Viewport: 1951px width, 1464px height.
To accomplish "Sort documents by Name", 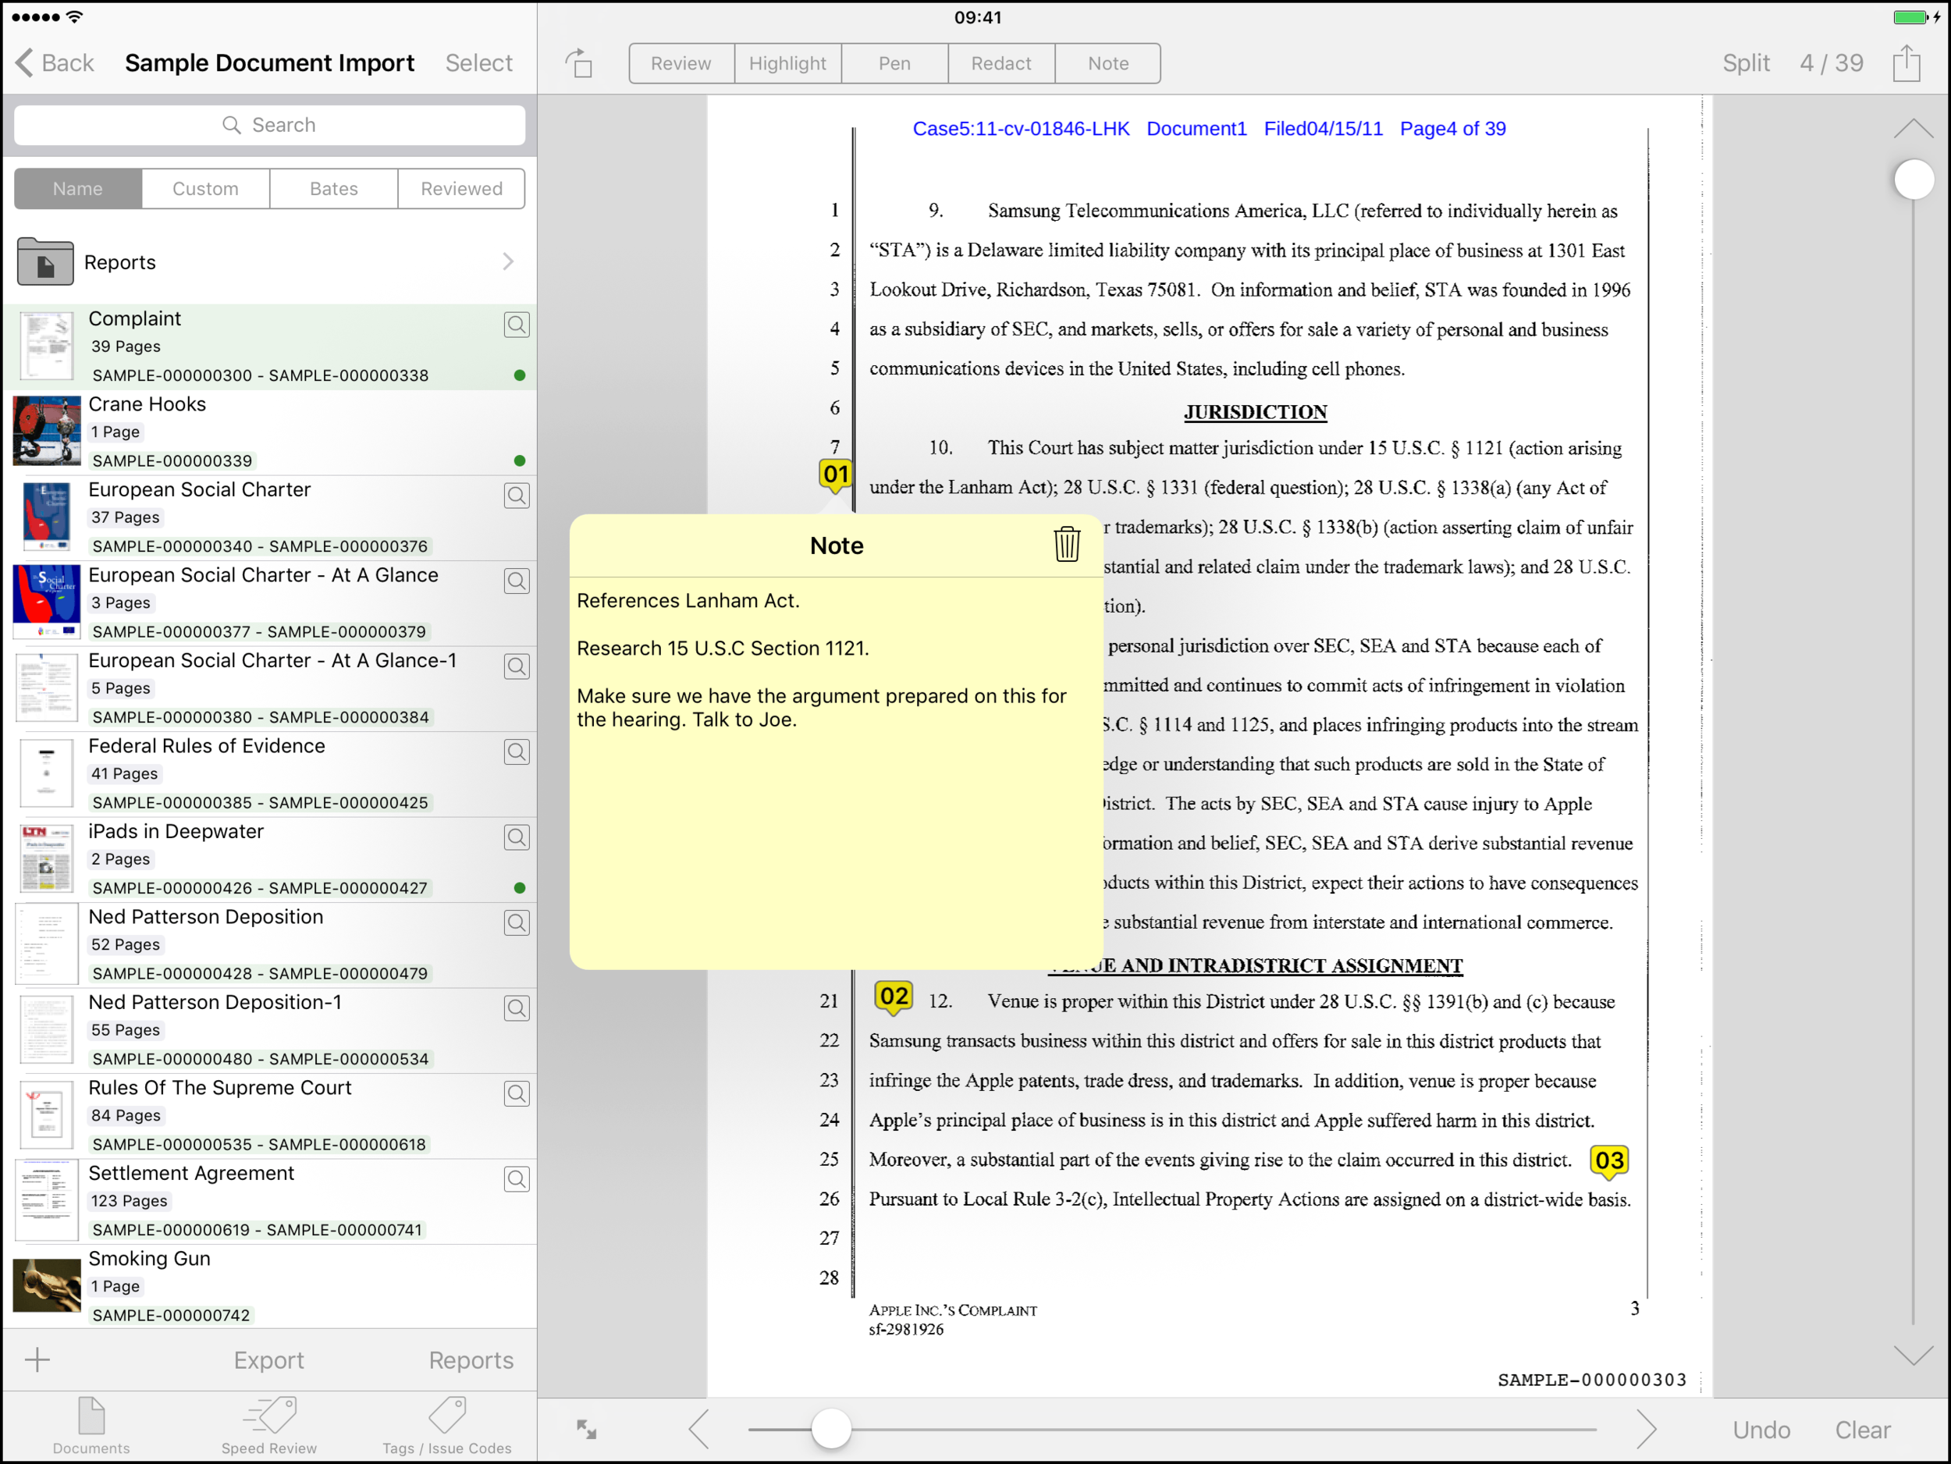I will [77, 189].
